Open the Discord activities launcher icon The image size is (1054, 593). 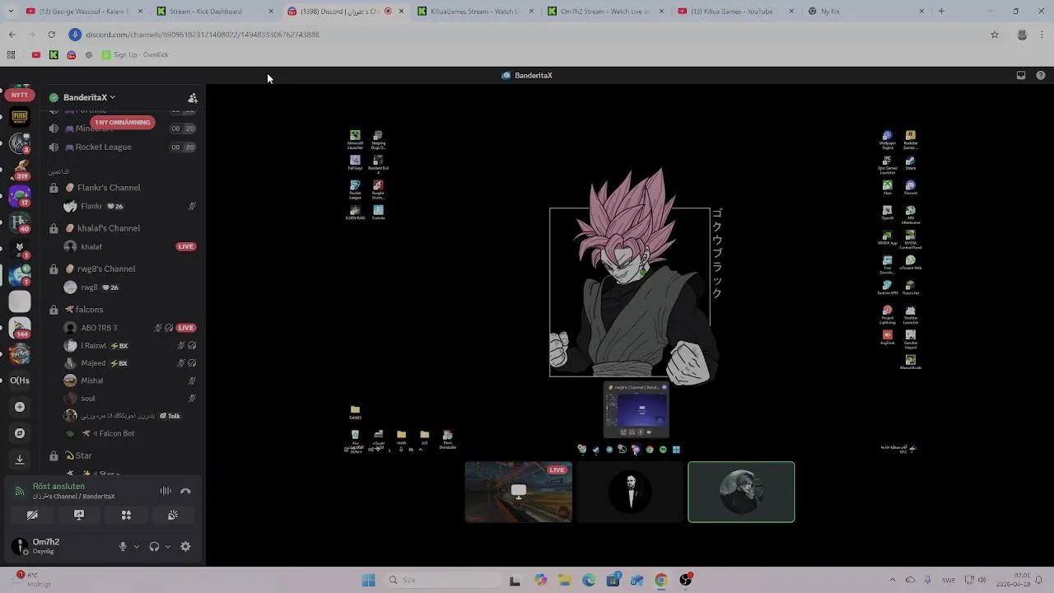126,515
